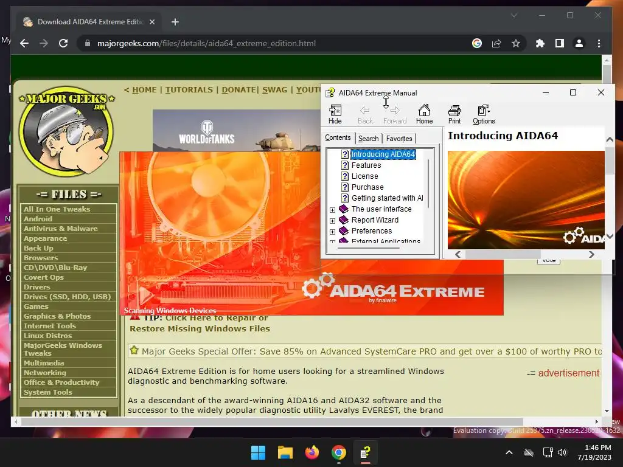The image size is (623, 467).
Task: Open Drivers category in Files list
Action: click(37, 287)
